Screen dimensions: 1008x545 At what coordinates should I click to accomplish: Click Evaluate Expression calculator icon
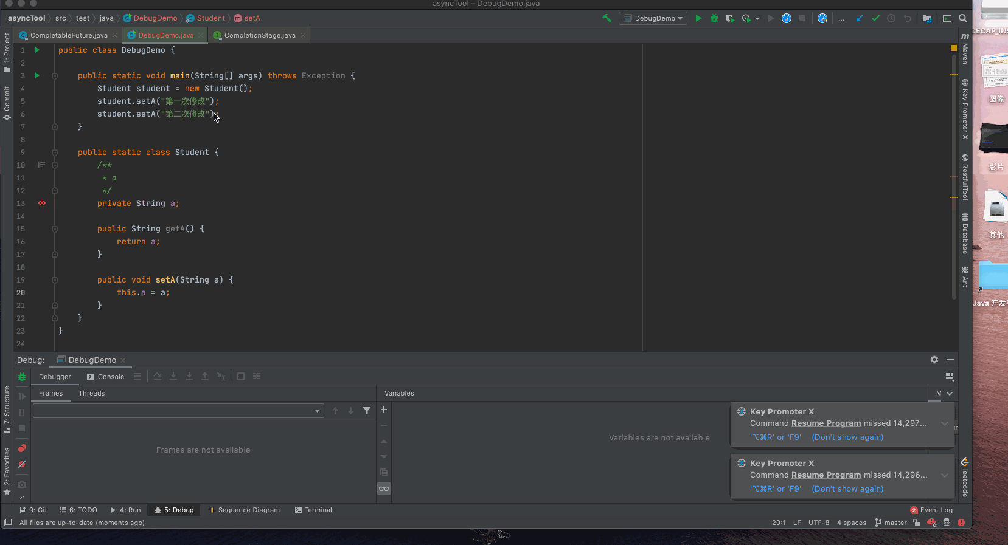(241, 376)
